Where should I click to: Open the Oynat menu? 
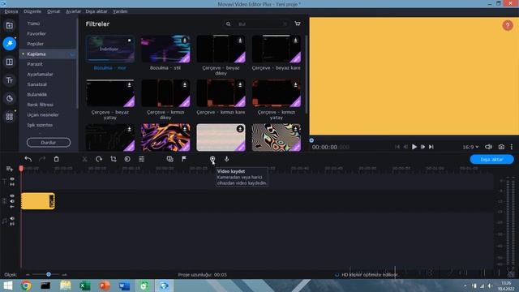pyautogui.click(x=54, y=11)
